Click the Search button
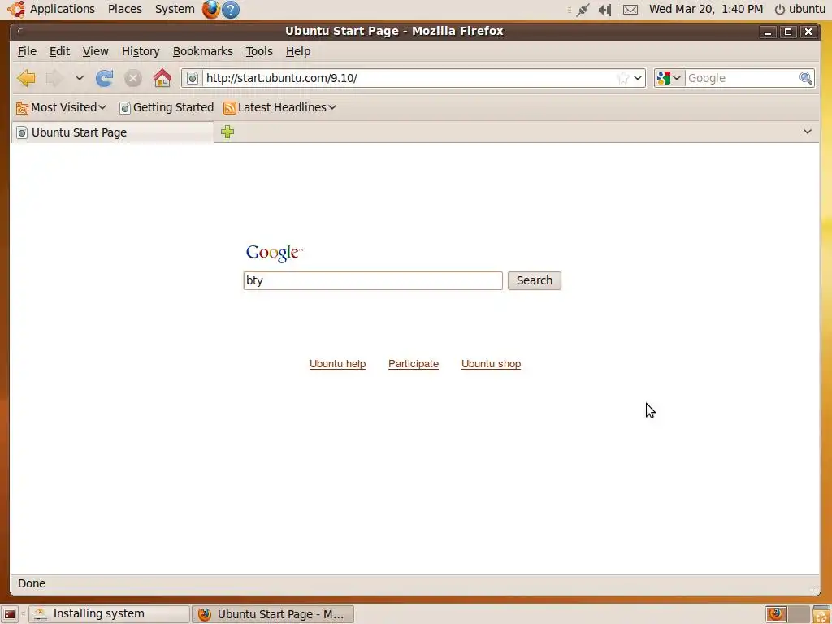Image resolution: width=832 pixels, height=624 pixels. click(535, 280)
